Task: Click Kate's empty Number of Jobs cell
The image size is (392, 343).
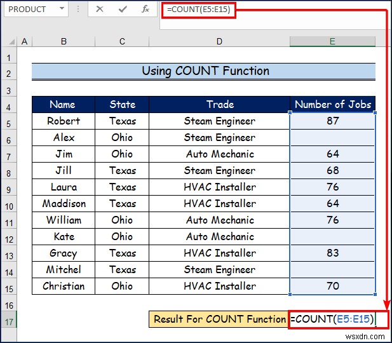Action: [332, 236]
